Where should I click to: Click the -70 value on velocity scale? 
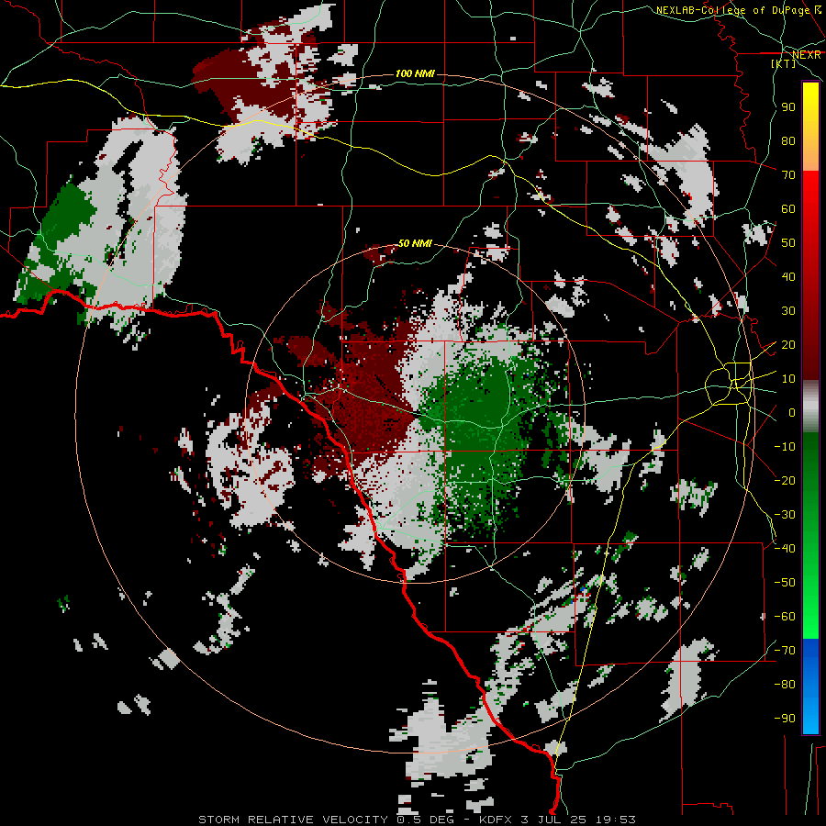785,651
